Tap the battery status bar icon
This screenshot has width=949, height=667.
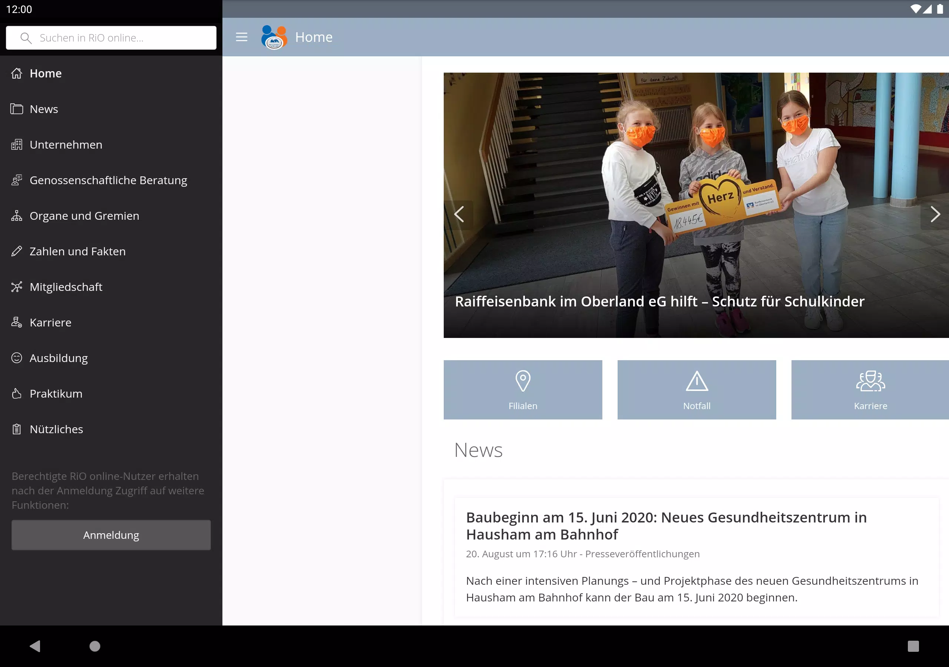[940, 9]
